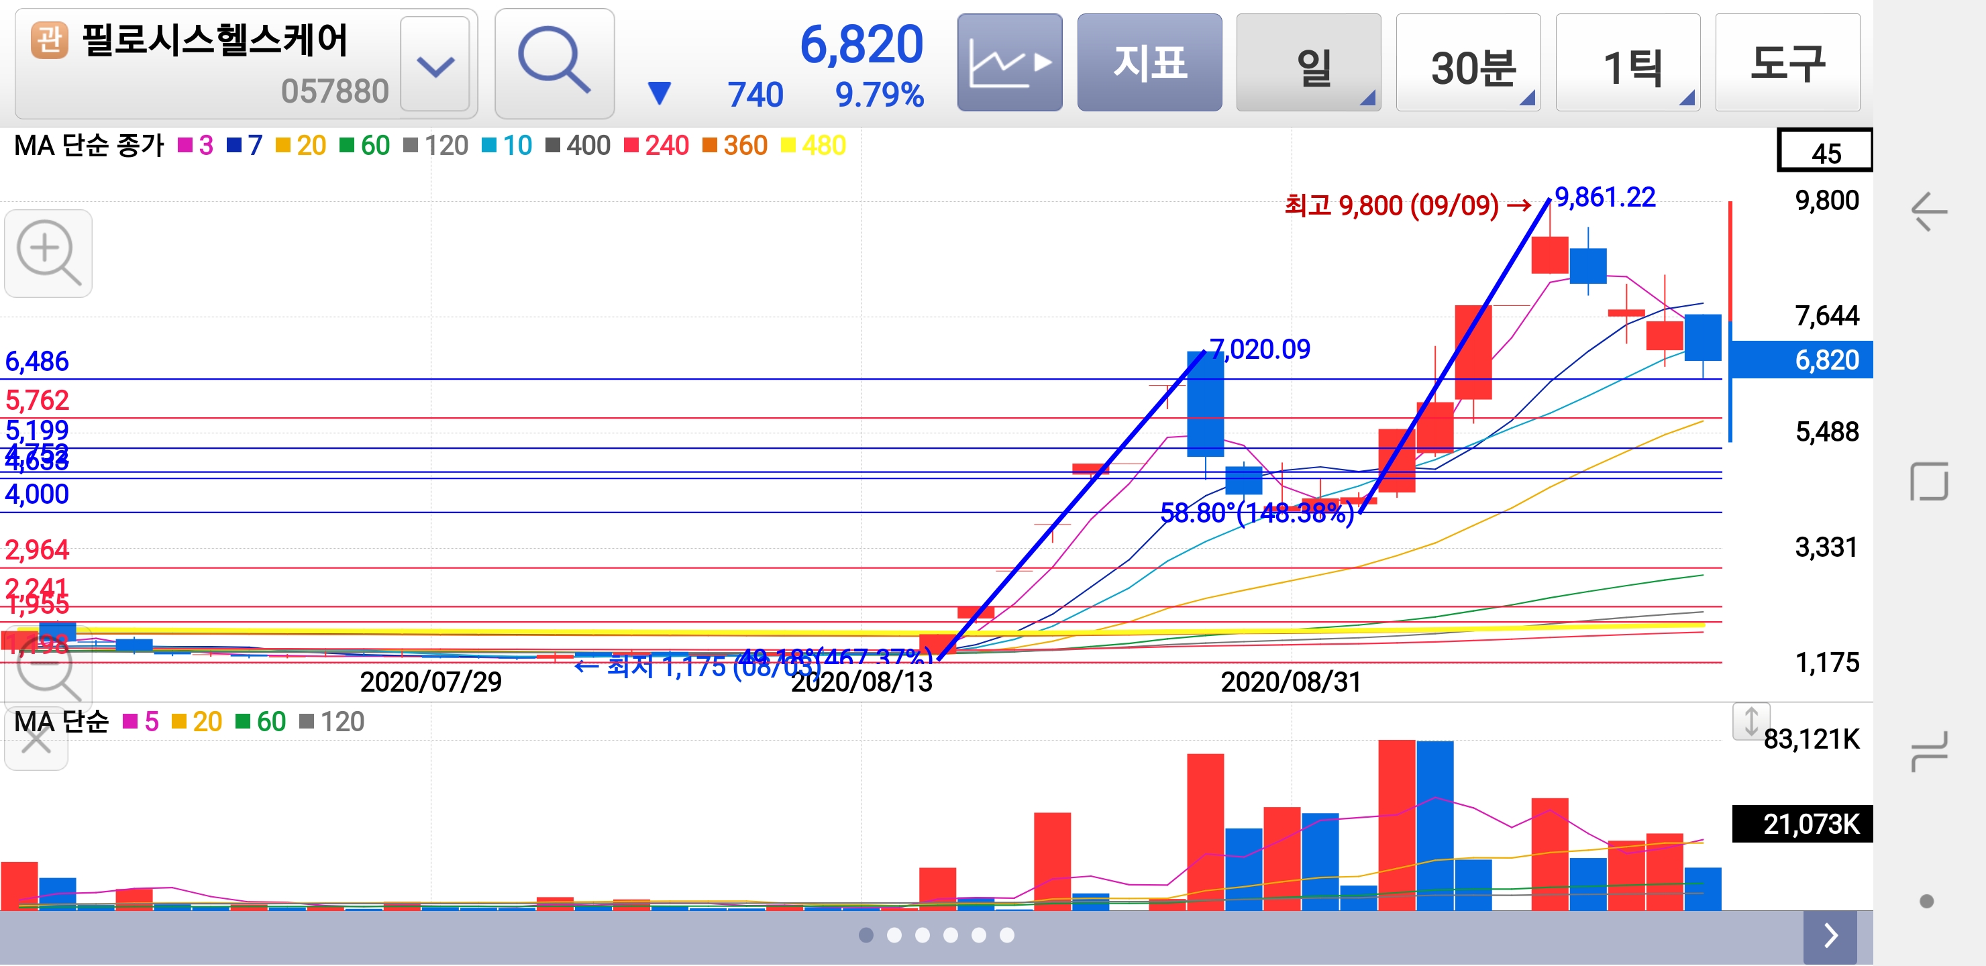Open the line chart type icon
The height and width of the screenshot is (966, 1986).
pyautogui.click(x=1008, y=62)
